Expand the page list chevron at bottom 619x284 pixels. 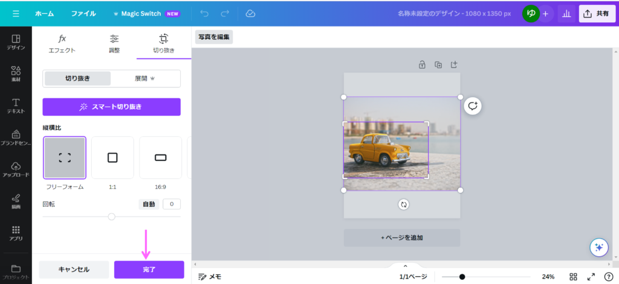coord(406,266)
